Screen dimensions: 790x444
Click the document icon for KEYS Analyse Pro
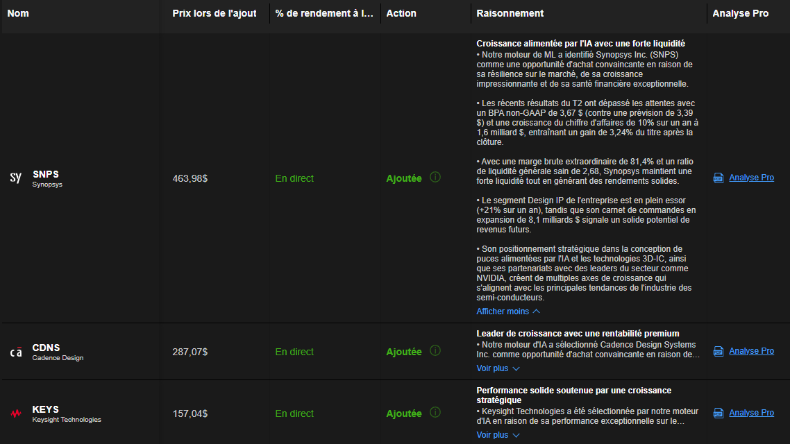[718, 413]
